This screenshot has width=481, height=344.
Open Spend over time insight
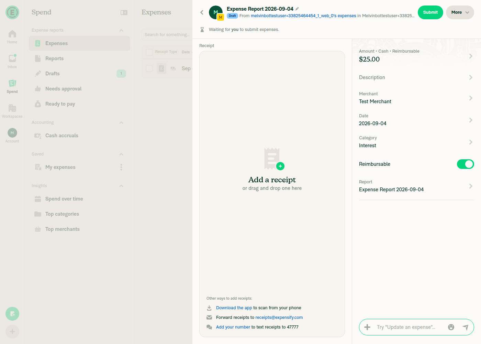tap(79, 199)
